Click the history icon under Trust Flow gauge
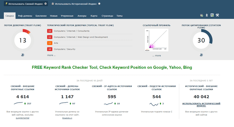 click(x=22, y=55)
